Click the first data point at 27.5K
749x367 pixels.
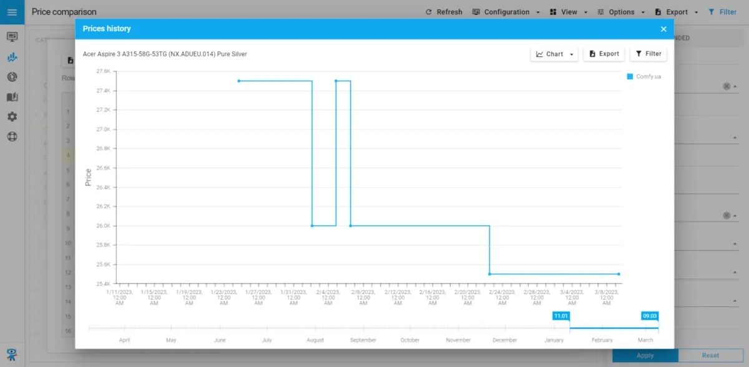click(238, 81)
